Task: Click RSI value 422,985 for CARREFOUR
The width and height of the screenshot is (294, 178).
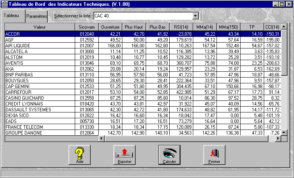Action: (x=184, y=92)
